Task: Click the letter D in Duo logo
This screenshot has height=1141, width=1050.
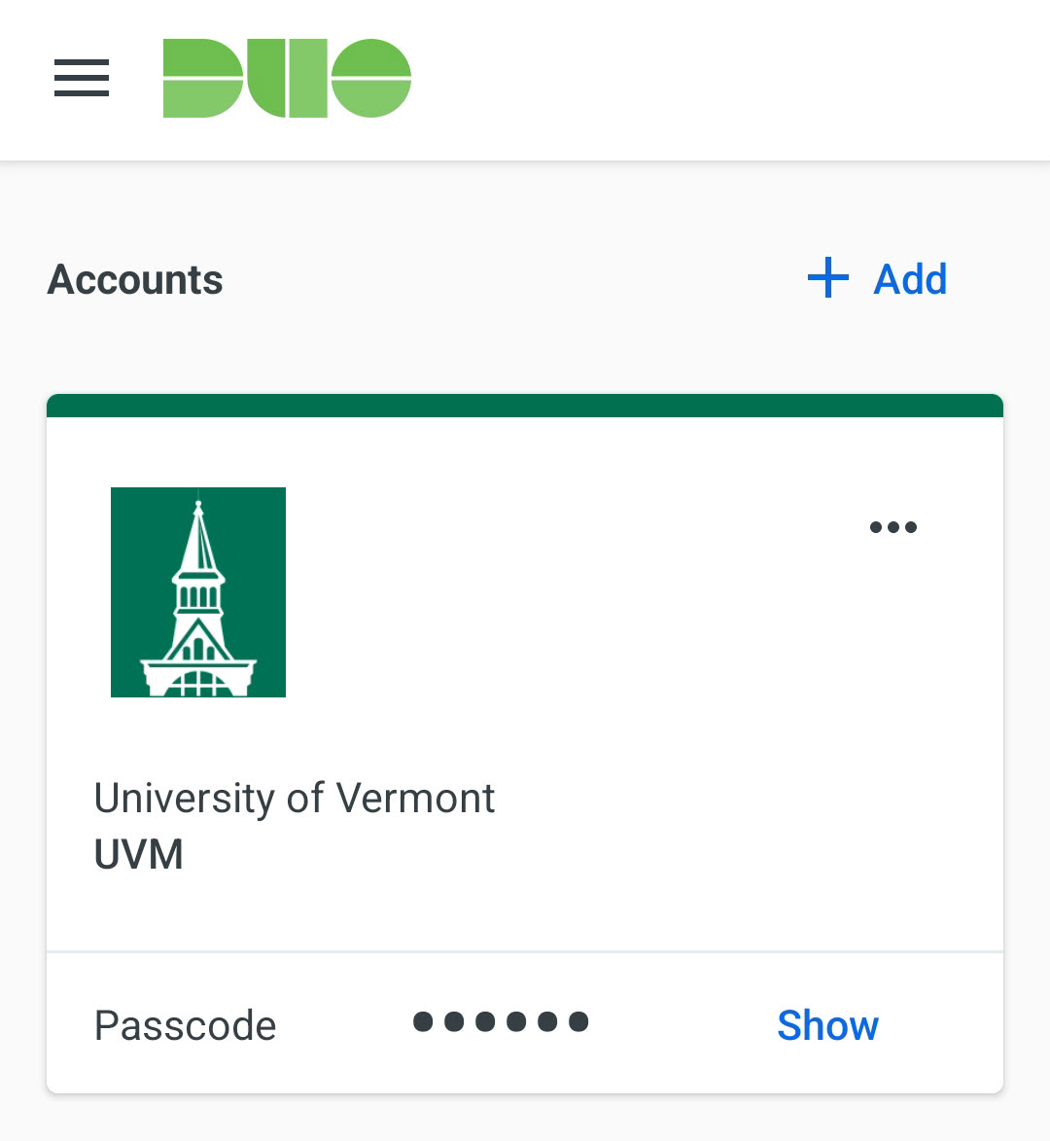Action: click(203, 78)
